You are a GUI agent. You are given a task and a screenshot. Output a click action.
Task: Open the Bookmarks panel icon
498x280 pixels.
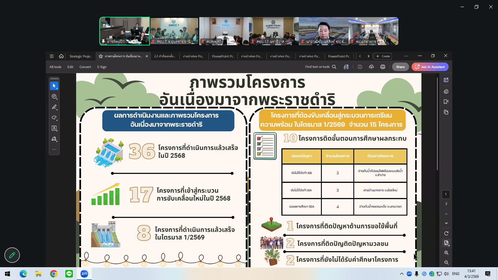(446, 102)
